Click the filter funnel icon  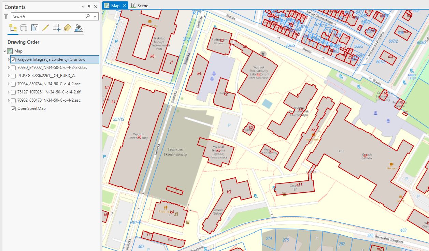pyautogui.click(x=6, y=16)
